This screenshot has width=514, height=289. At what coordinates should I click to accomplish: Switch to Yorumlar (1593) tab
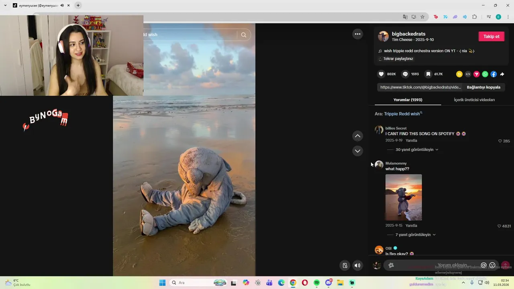(x=408, y=100)
